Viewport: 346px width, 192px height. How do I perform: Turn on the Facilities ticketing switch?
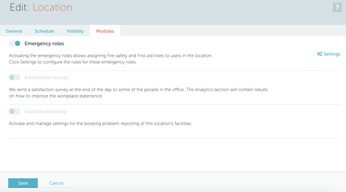point(15,111)
